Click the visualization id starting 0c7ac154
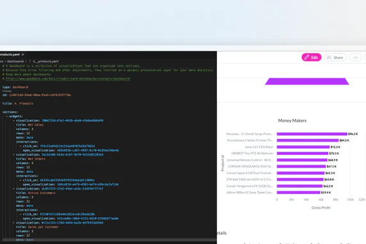 pyautogui.click(x=72, y=222)
